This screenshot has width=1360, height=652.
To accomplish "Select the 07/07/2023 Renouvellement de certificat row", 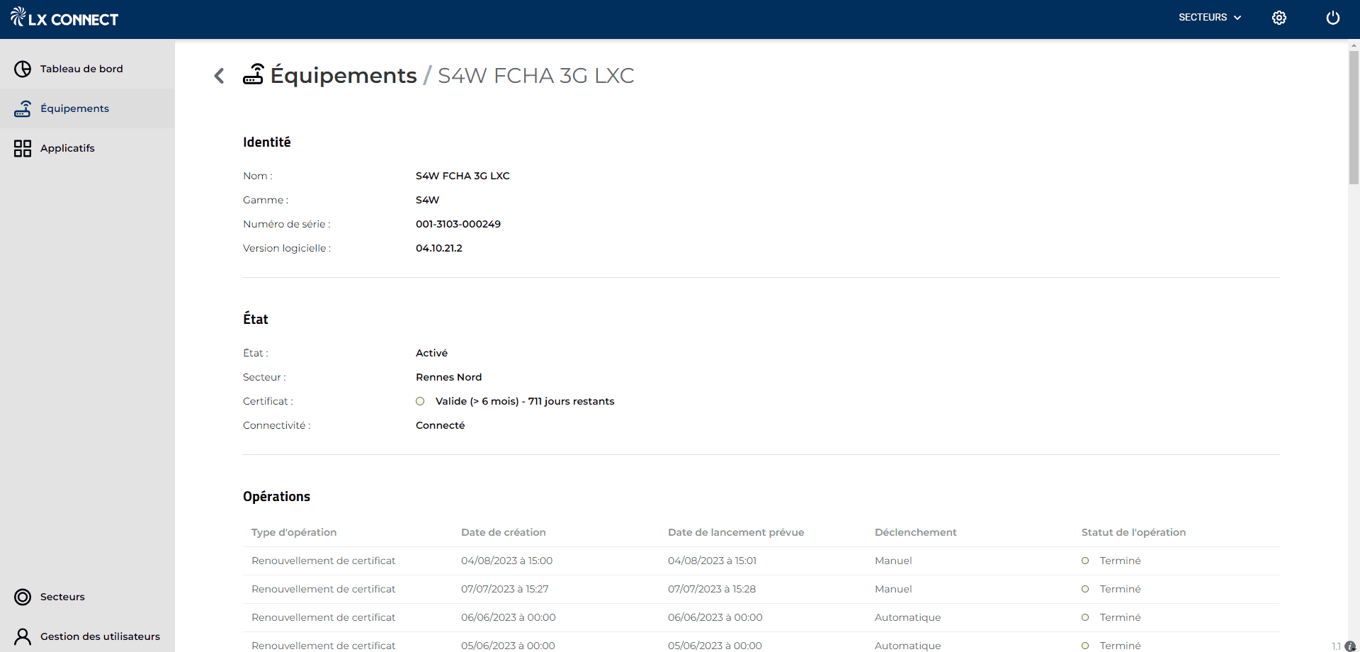I will (323, 589).
